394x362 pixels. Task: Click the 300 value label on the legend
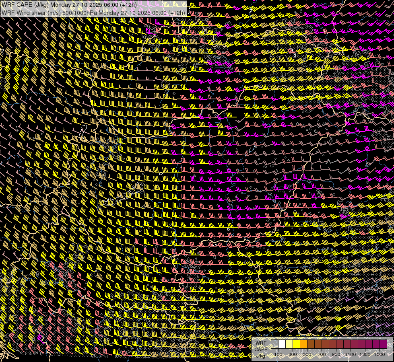(293, 354)
